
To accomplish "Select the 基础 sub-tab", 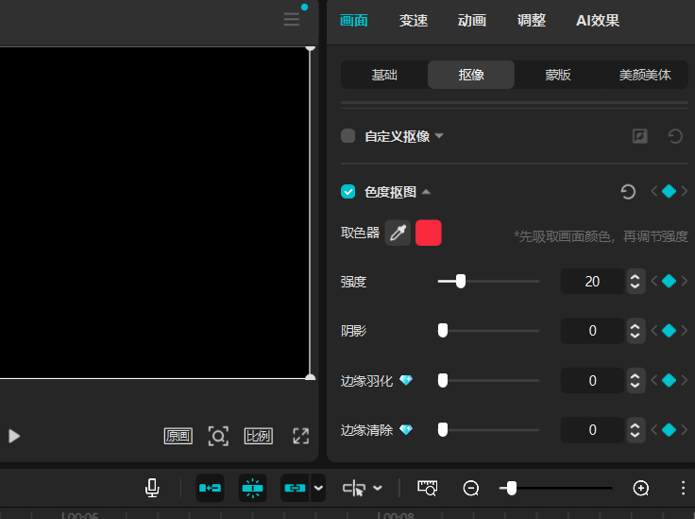I will click(384, 75).
